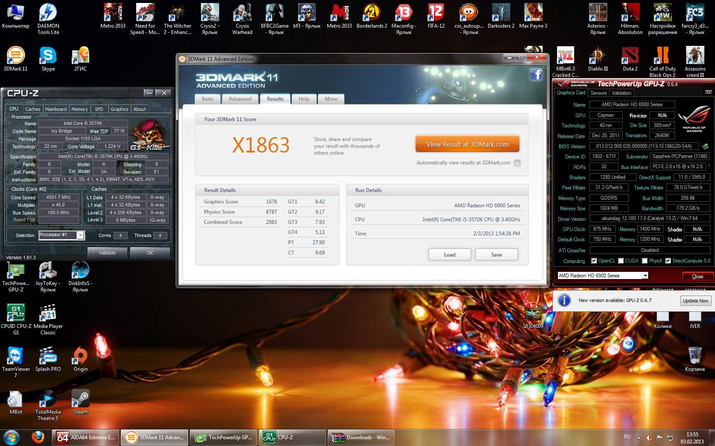The height and width of the screenshot is (446, 715).
Task: Click the Windows Start orb
Action: [x=11, y=437]
